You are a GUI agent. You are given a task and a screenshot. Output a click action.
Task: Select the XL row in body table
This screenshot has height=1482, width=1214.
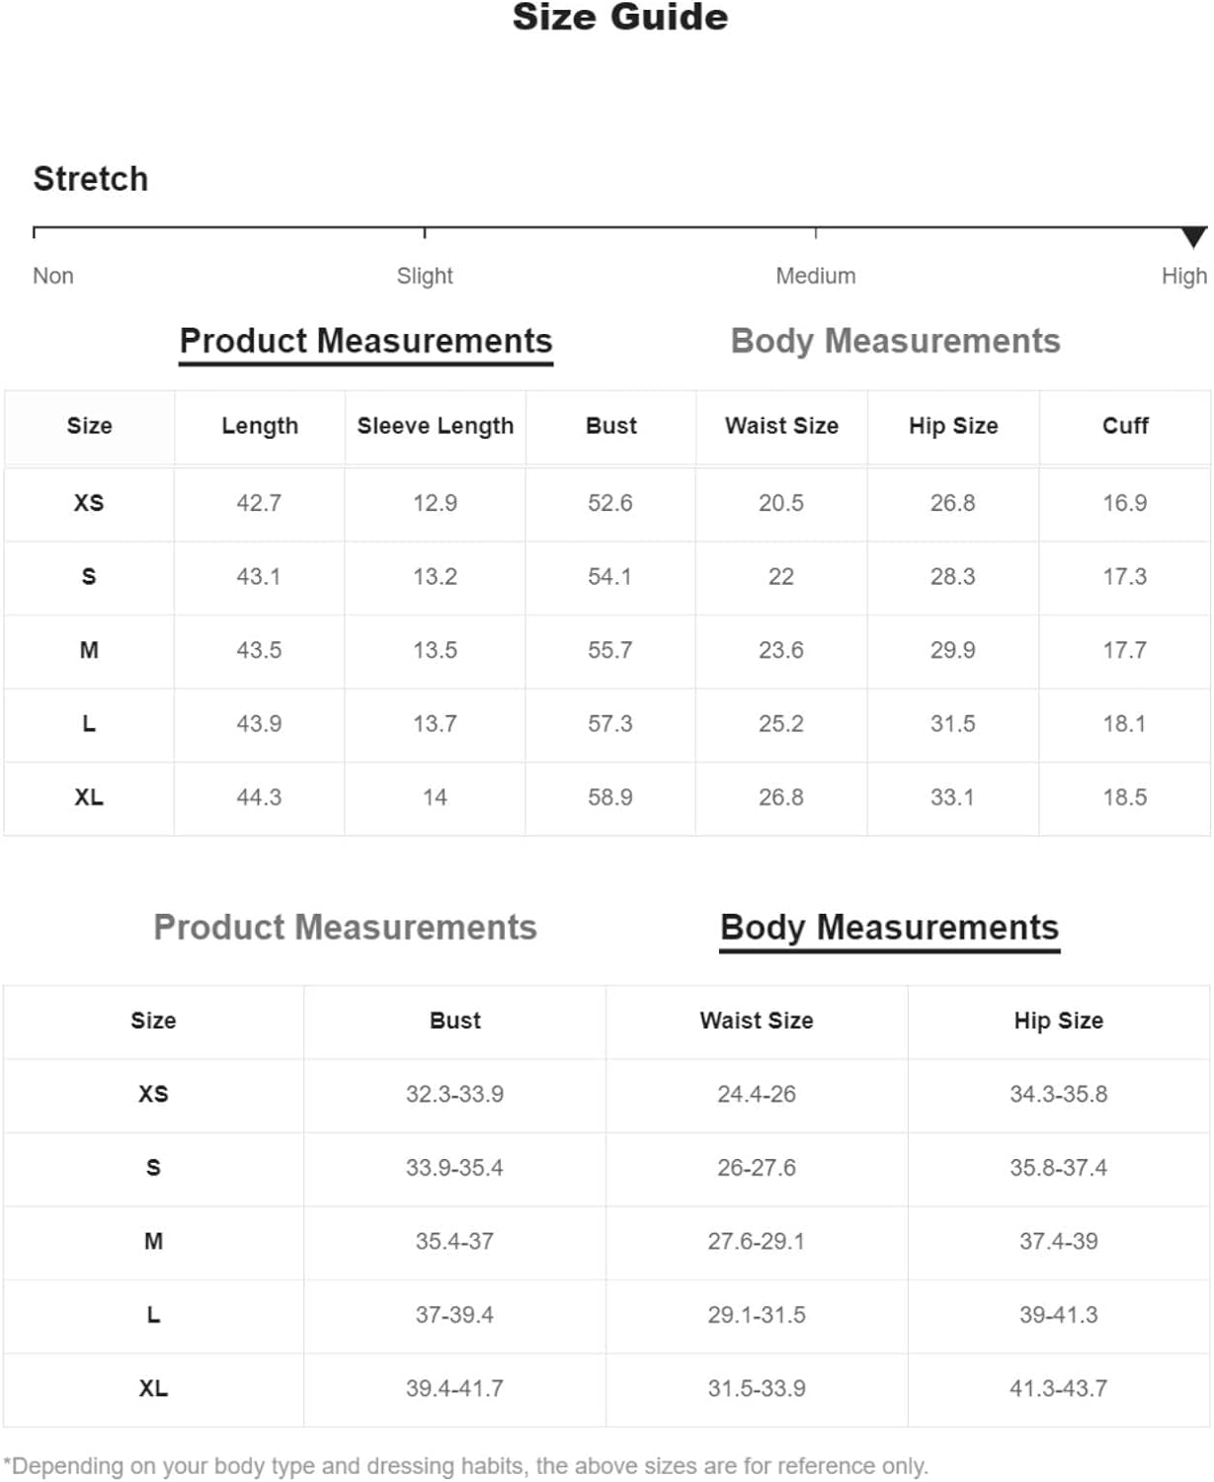pyautogui.click(x=607, y=1389)
